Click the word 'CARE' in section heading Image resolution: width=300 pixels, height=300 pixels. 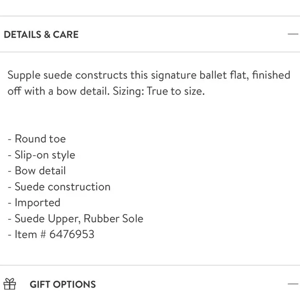pos(66,35)
